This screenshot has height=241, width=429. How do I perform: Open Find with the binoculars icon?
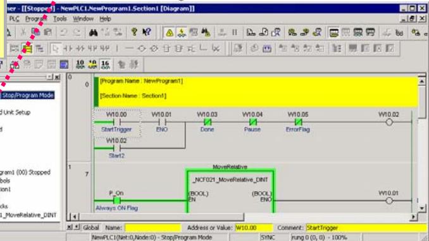[93, 32]
